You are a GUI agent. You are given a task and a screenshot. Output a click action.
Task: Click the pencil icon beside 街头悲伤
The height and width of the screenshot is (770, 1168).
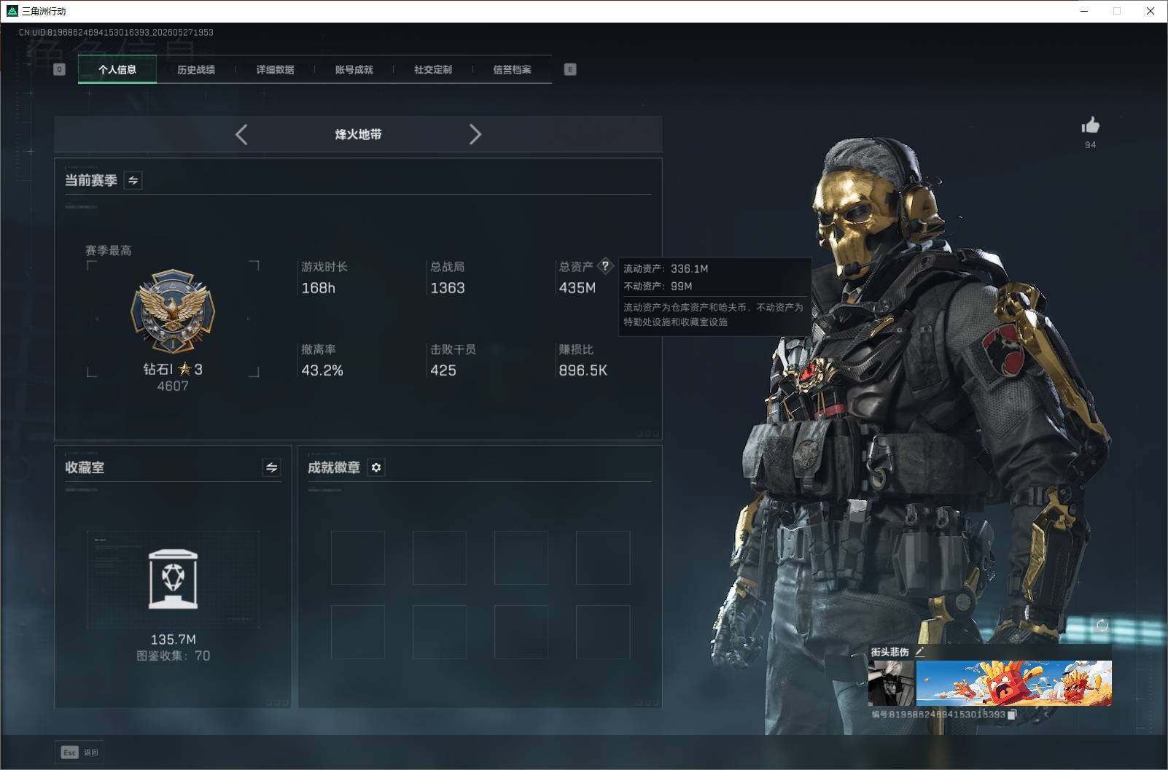pyautogui.click(x=919, y=652)
